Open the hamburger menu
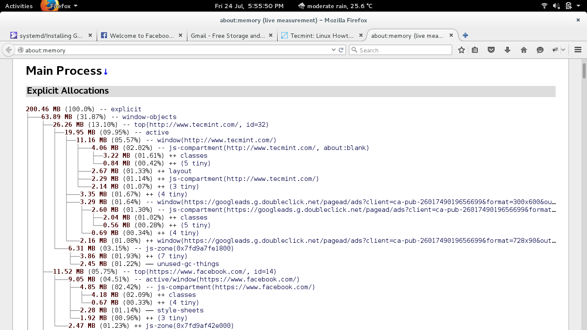 coord(578,50)
